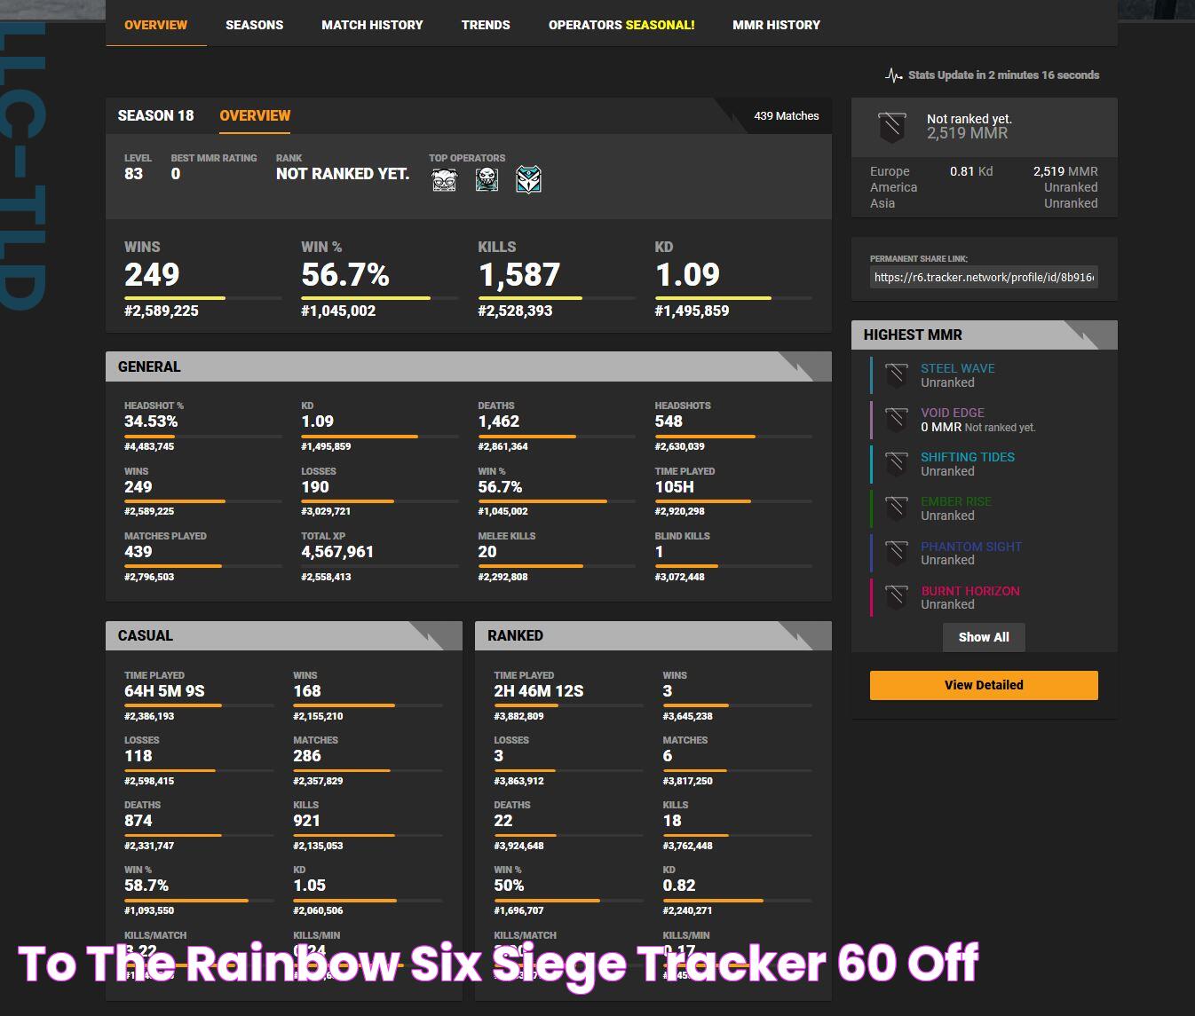This screenshot has height=1016, width=1195.
Task: Click the Void Edge rank badge icon
Action: tap(896, 420)
